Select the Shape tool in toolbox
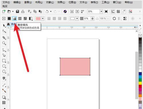This screenshot has width=143, height=109. pyautogui.click(x=4, y=31)
